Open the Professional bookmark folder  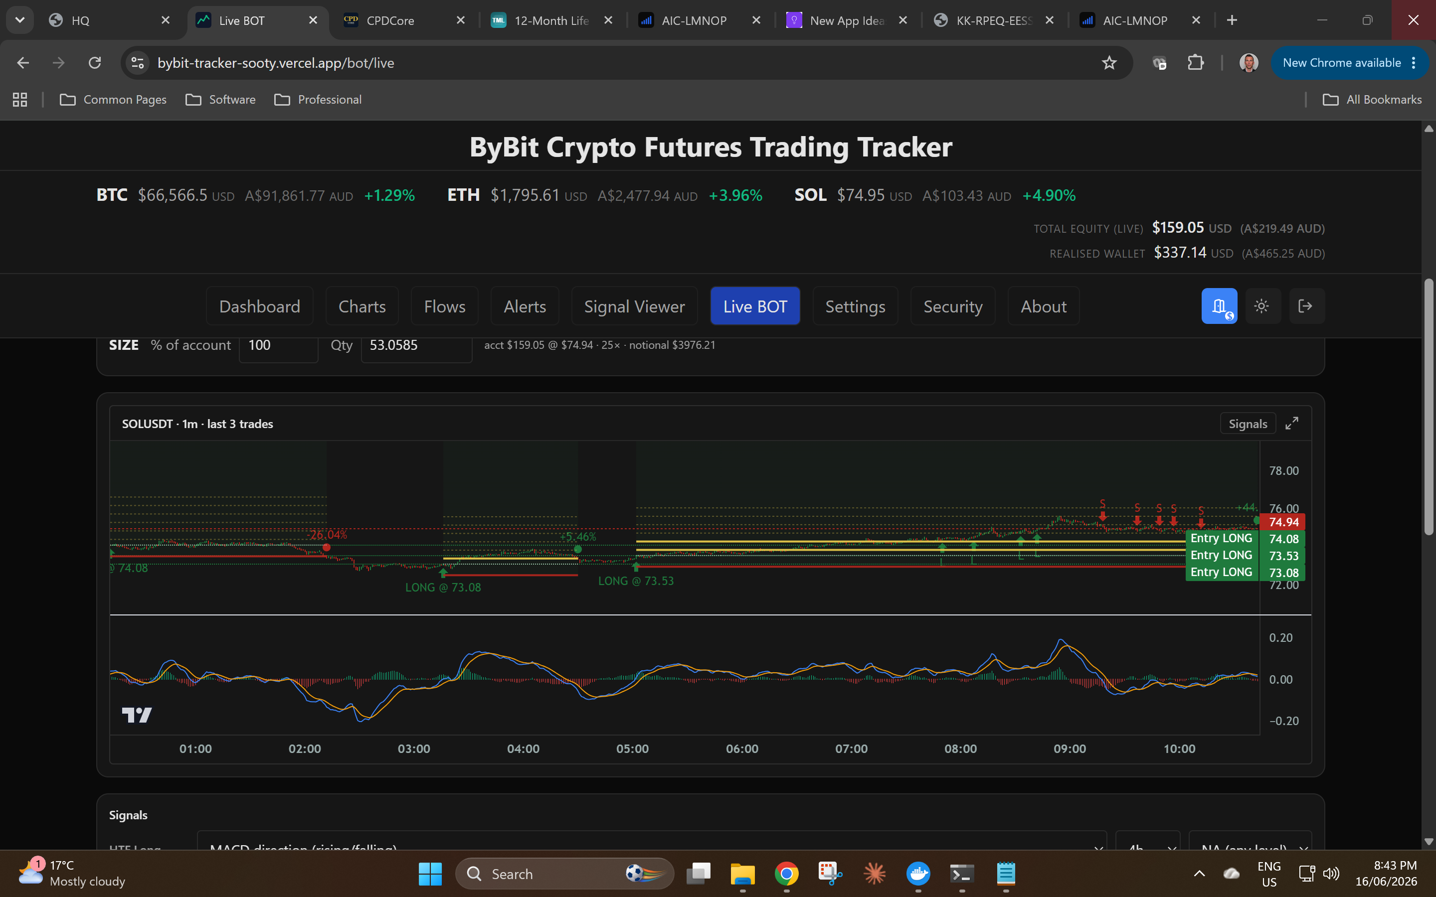click(x=318, y=100)
